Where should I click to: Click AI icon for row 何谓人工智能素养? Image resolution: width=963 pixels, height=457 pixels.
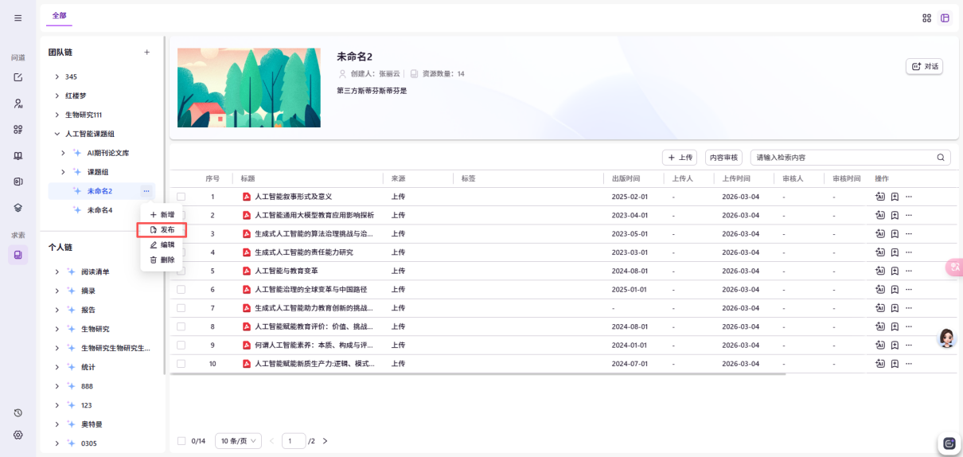pos(879,345)
